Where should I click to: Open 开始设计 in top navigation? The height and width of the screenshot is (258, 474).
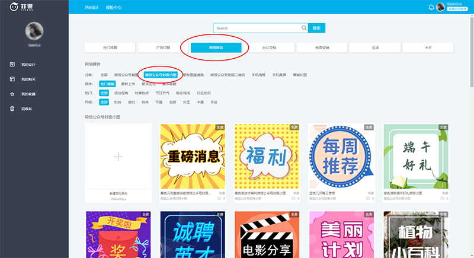pos(92,7)
